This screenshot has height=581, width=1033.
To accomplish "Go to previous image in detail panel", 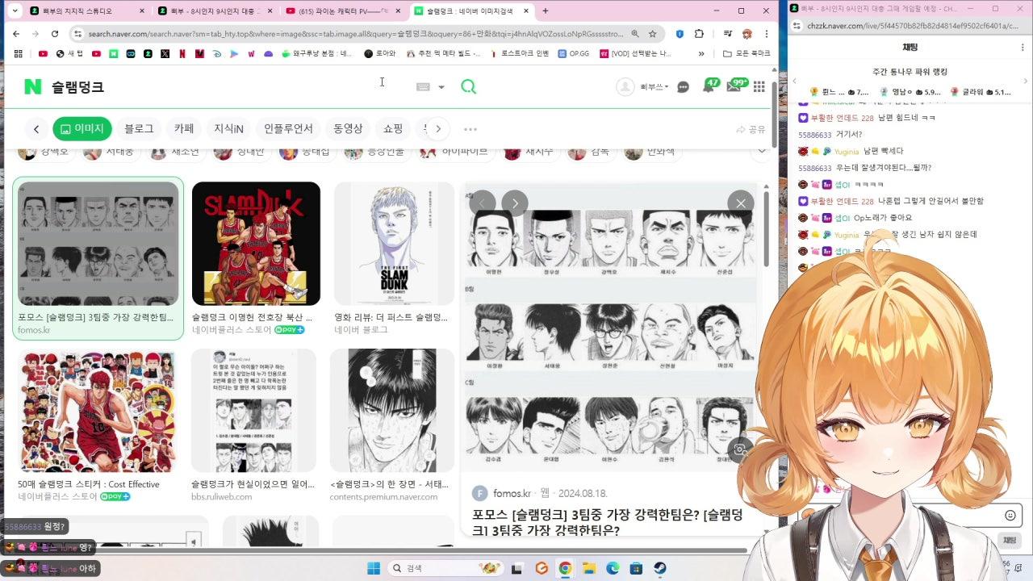I will click(483, 203).
